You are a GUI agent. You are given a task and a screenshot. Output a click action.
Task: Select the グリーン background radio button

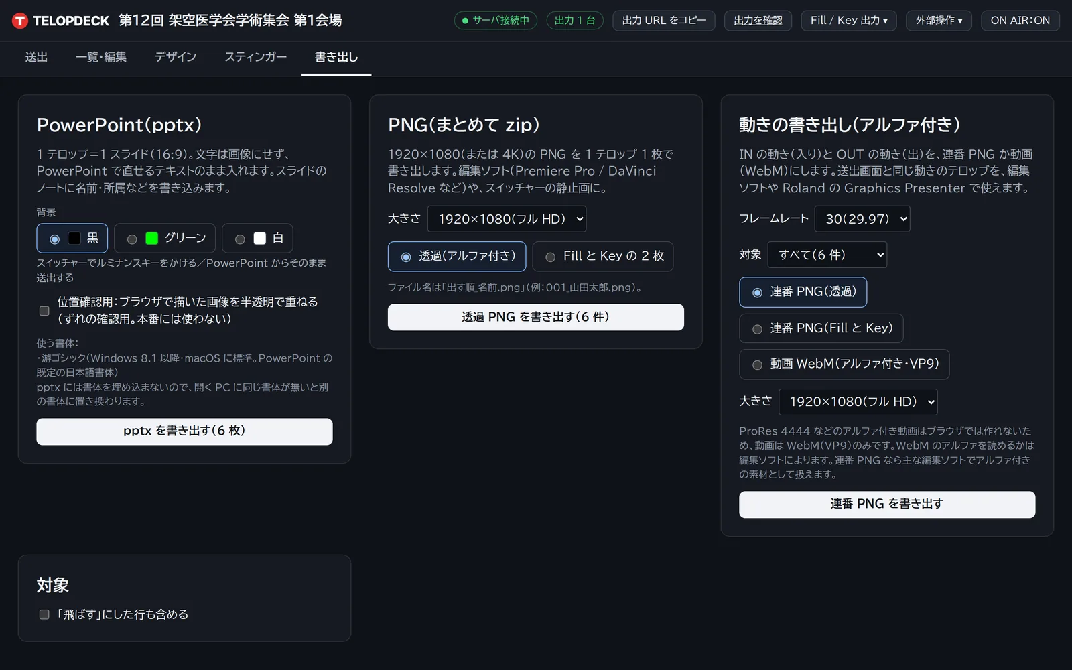[132, 239]
